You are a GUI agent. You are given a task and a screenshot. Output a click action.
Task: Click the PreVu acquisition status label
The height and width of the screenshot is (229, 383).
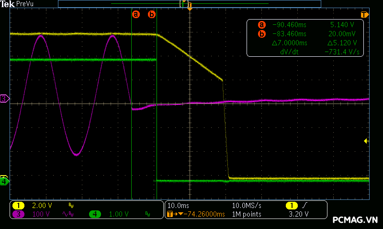[x=25, y=4]
